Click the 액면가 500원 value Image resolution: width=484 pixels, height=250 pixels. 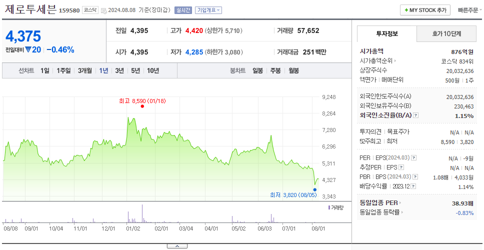pyautogui.click(x=453, y=80)
